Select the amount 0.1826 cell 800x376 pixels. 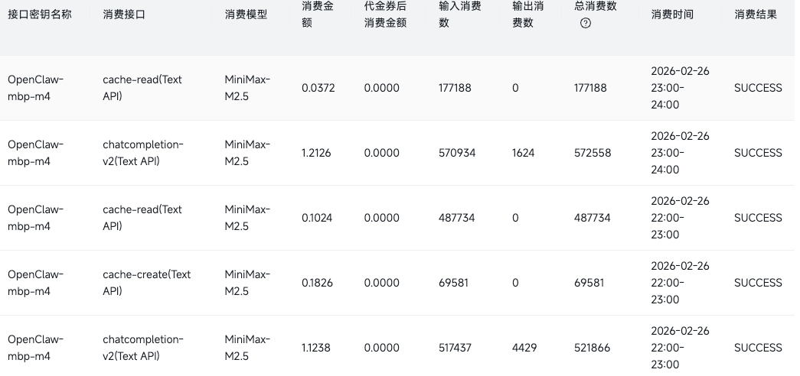[x=317, y=283]
